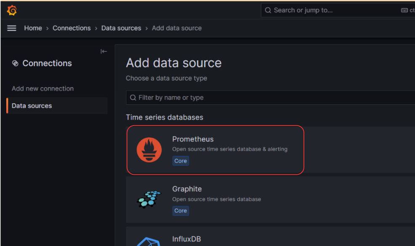The image size is (415, 246).
Task: Select Add new connection in sidebar
Action: point(43,88)
